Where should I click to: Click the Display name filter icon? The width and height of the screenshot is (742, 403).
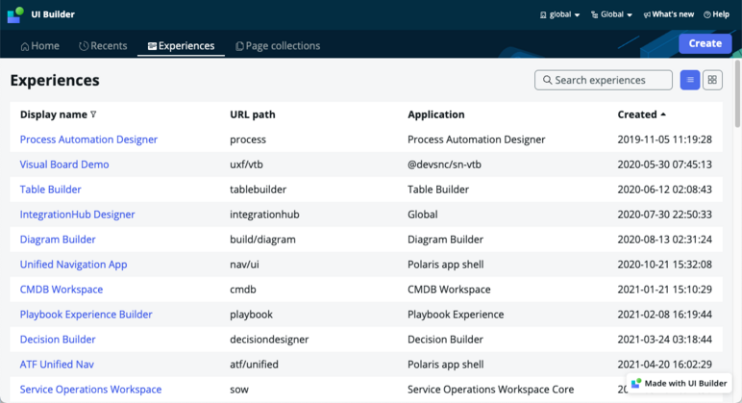(x=93, y=114)
